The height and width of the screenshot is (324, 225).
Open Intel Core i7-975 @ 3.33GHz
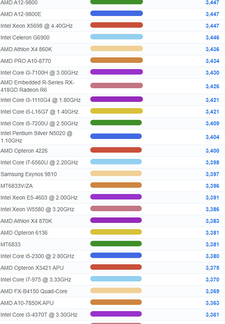(x=36, y=279)
